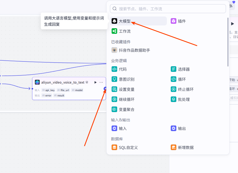Add a 大模型 LLM node
The image size is (238, 173).
click(x=138, y=21)
